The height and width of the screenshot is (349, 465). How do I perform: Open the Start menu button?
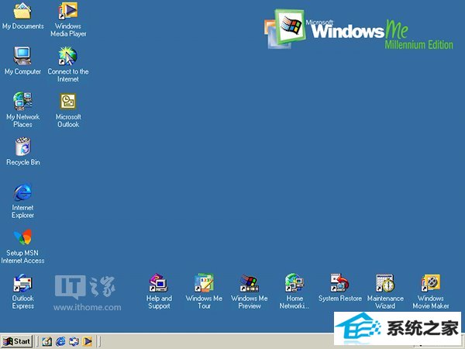click(17, 341)
